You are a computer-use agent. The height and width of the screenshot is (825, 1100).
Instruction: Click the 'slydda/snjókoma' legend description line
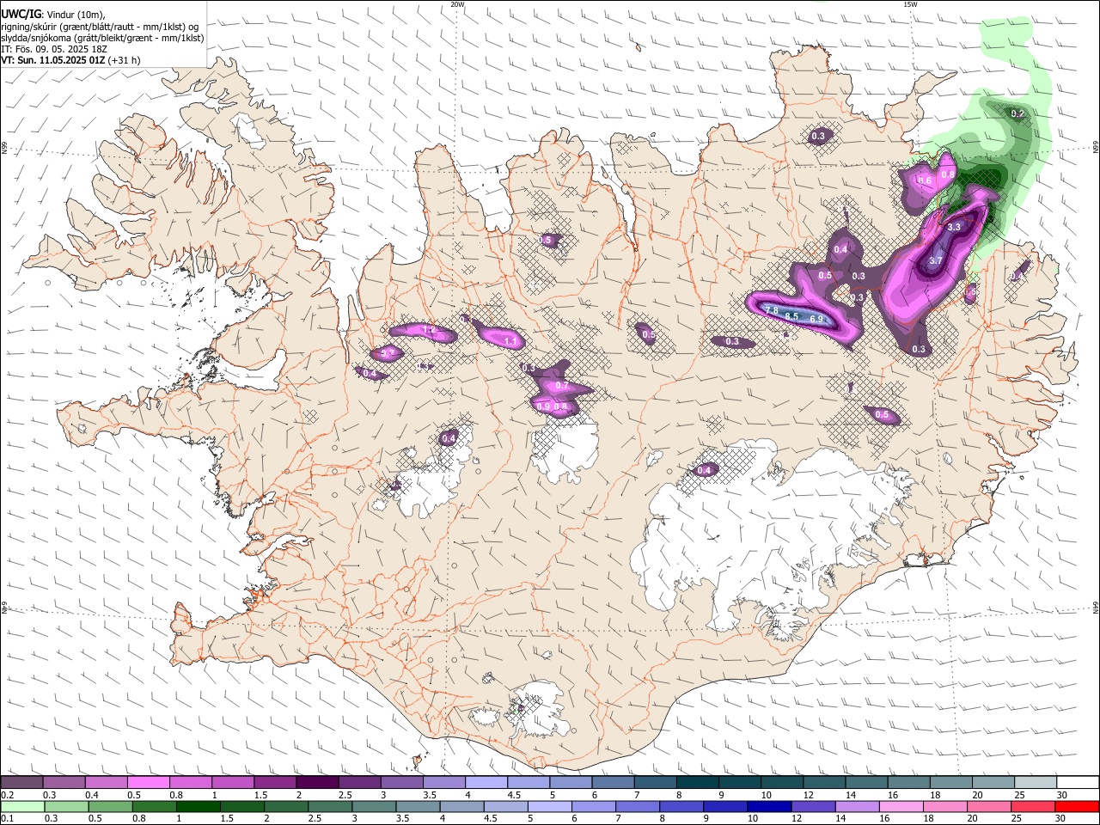point(102,38)
